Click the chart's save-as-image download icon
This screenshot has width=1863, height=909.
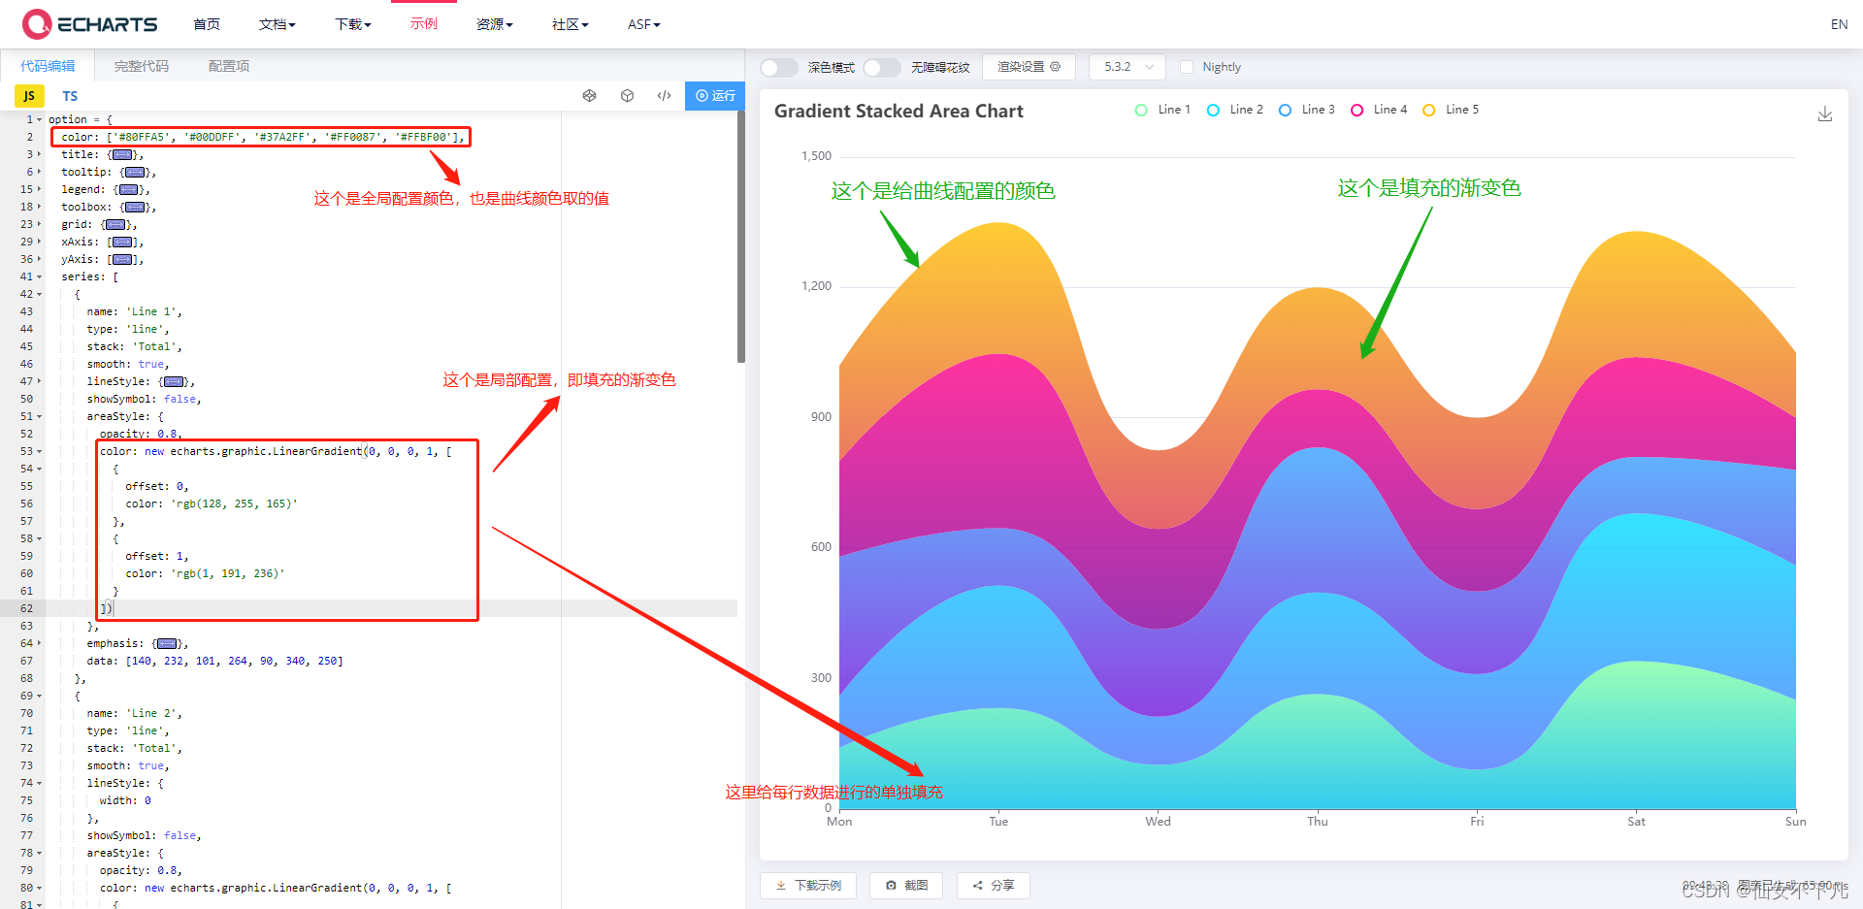(1824, 114)
